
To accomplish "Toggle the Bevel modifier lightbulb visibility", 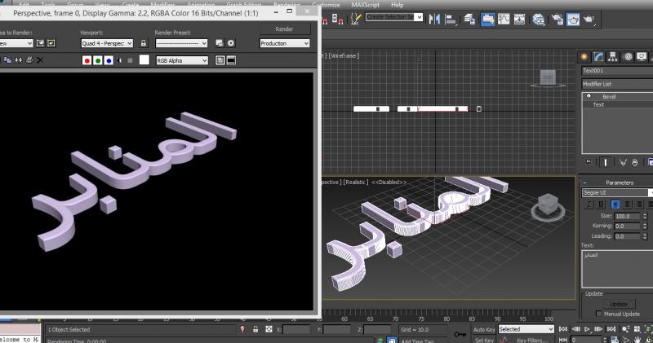I will pos(589,96).
